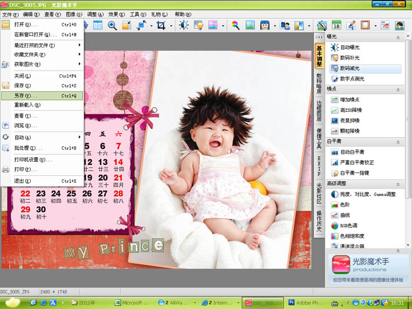Screen dimensions: 412x309
Task: Click the resize image toolbar icon
Action: [x=127, y=25]
